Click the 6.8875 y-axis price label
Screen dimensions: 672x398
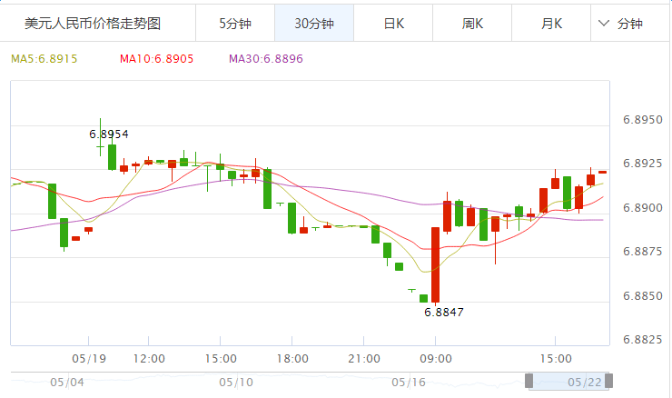(642, 252)
